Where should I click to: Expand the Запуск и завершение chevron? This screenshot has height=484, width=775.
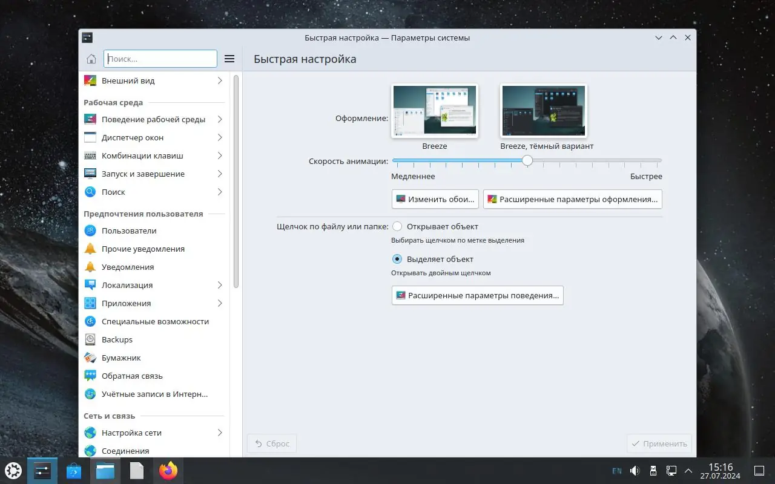click(220, 174)
